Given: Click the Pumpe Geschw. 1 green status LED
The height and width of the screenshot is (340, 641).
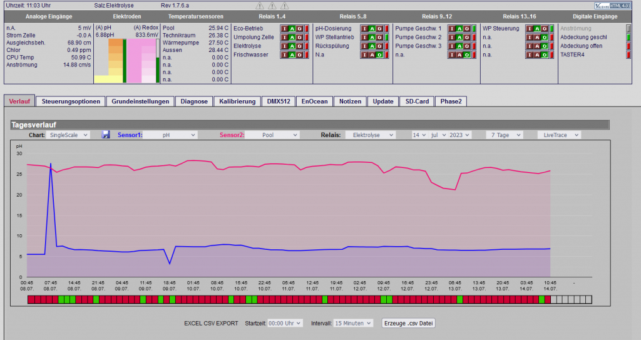Looking at the screenshot, I should [x=474, y=29].
